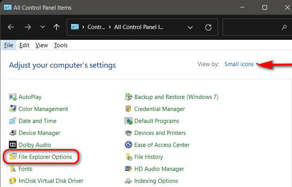Click the ImDisk Virtual Disk Driver icon
The height and width of the screenshot is (187, 292).
coord(13,180)
